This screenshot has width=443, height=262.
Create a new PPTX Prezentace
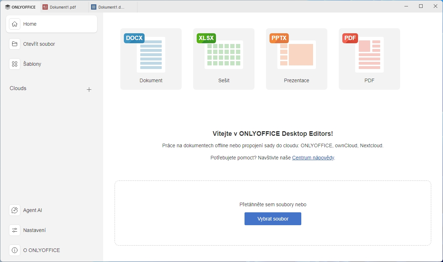pos(297,59)
